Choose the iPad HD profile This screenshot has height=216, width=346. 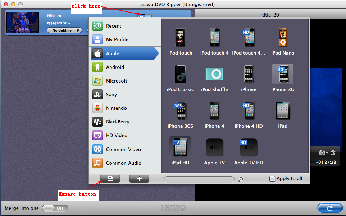[180, 151]
